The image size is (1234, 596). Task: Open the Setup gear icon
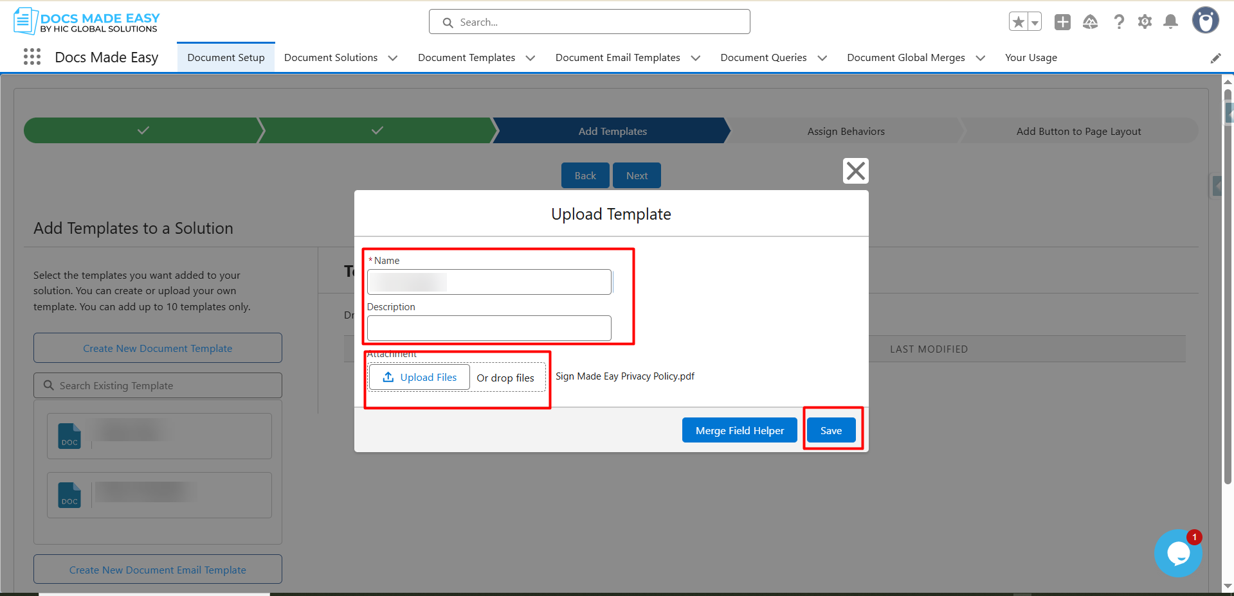[1145, 22]
